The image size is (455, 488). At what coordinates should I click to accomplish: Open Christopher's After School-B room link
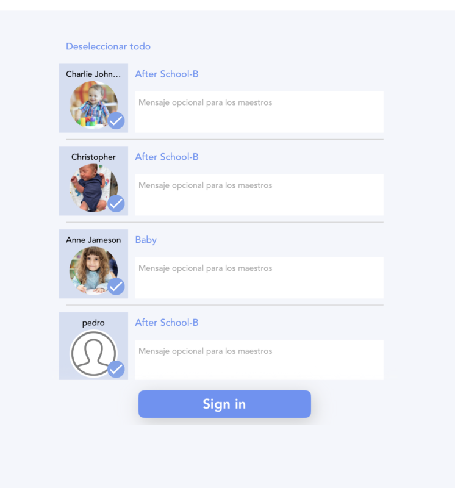coord(167,157)
